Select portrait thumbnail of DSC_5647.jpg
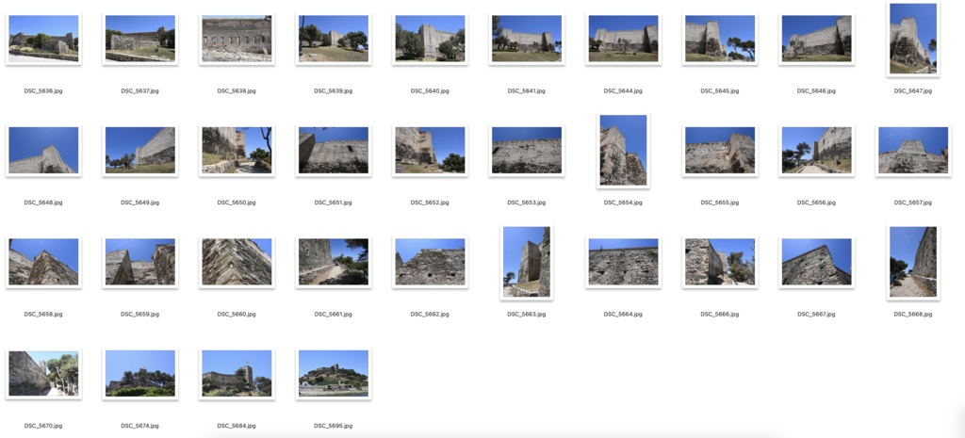Viewport: 965px width, 438px height. pos(913,39)
